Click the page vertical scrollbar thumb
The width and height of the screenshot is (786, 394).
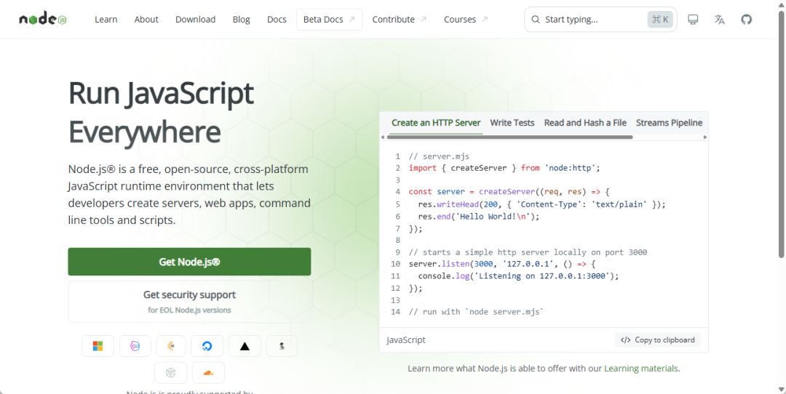(782, 134)
